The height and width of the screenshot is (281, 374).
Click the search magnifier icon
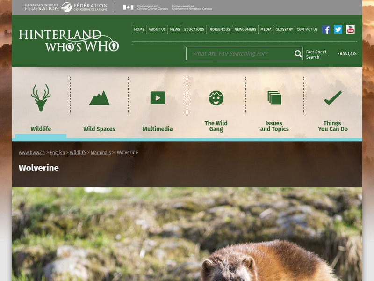tap(298, 53)
